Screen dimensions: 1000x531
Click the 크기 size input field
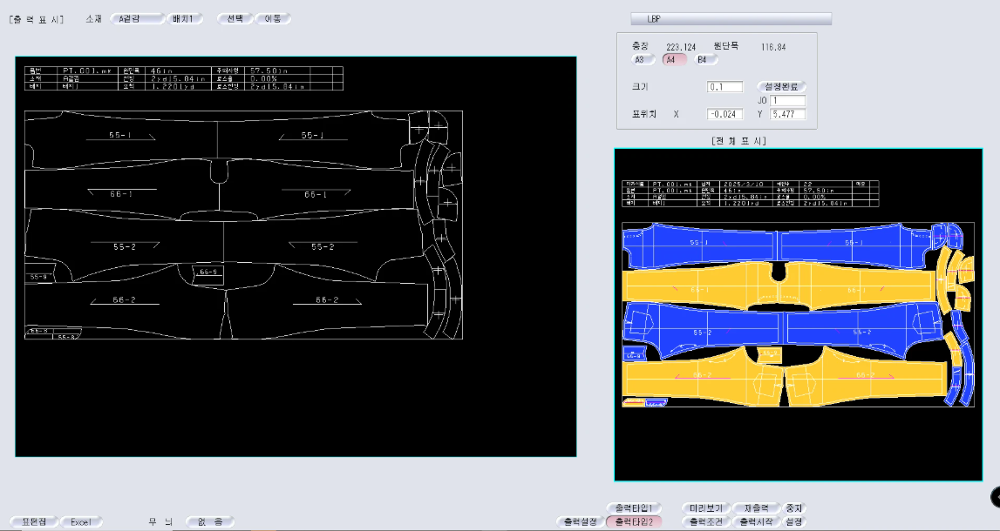(724, 87)
